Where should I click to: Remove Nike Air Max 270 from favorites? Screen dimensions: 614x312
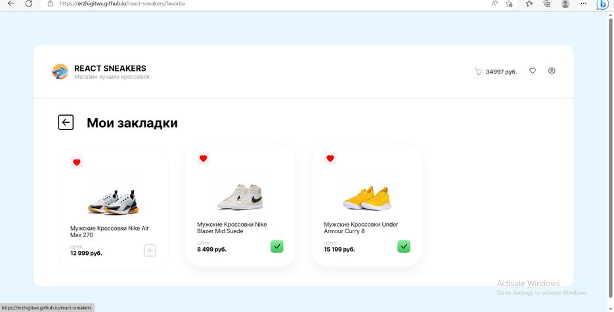tap(77, 162)
